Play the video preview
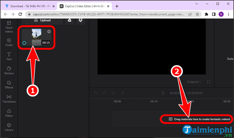This screenshot has width=234, height=138. pos(163,93)
